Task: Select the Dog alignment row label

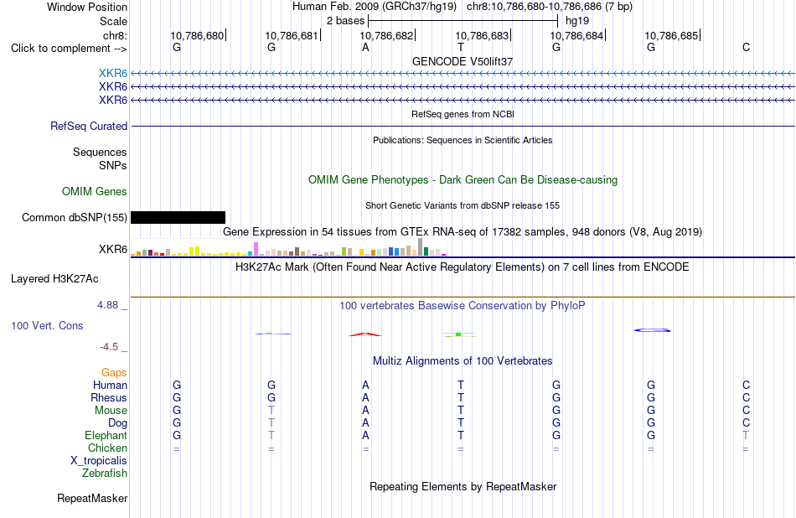Action: pos(118,423)
